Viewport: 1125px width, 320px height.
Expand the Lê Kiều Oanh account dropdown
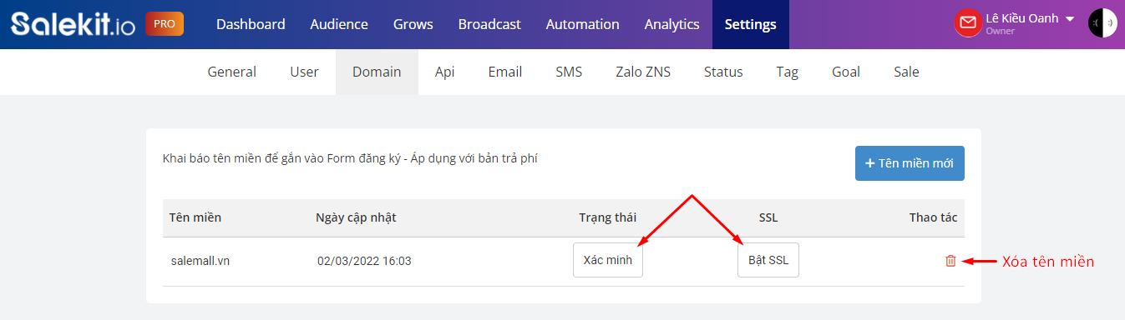1070,18
